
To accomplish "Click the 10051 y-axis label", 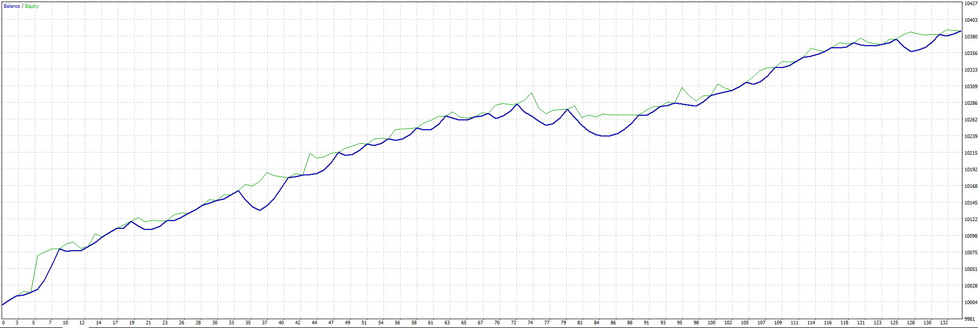I will pyautogui.click(x=970, y=269).
